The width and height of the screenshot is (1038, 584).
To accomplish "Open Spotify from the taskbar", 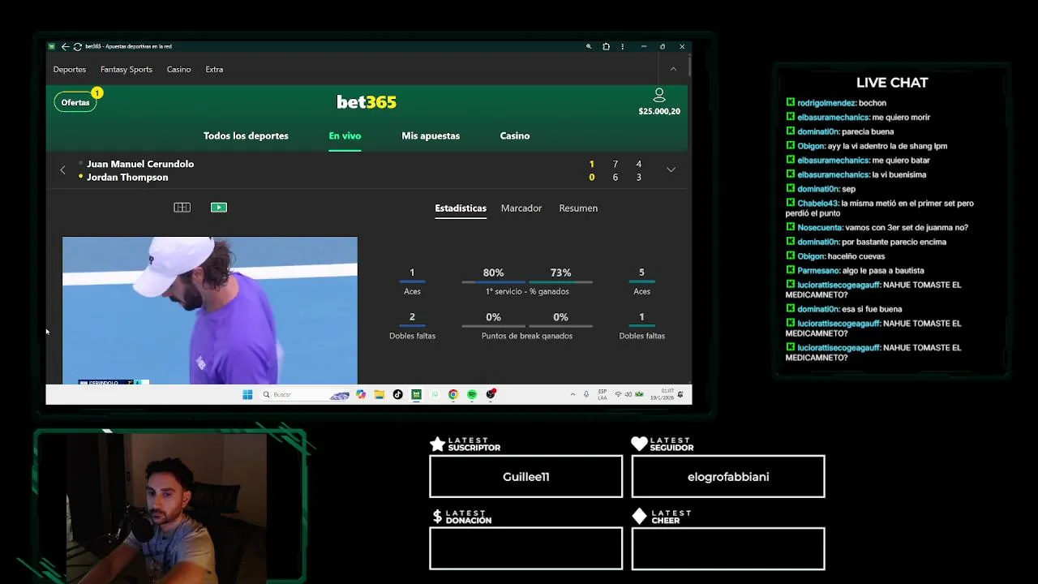I will tap(472, 395).
